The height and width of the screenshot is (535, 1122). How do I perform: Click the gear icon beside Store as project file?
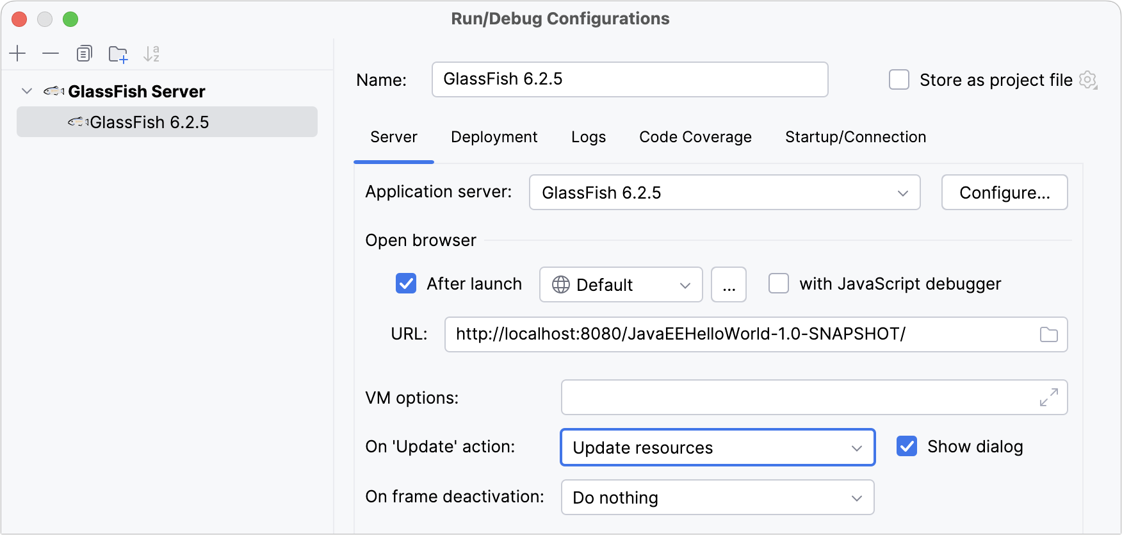pos(1087,80)
